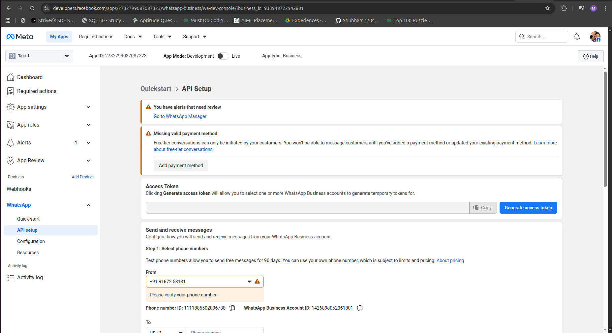This screenshot has height=333, width=612.
Task: Open Required actions in top navigation
Action: coord(96,37)
